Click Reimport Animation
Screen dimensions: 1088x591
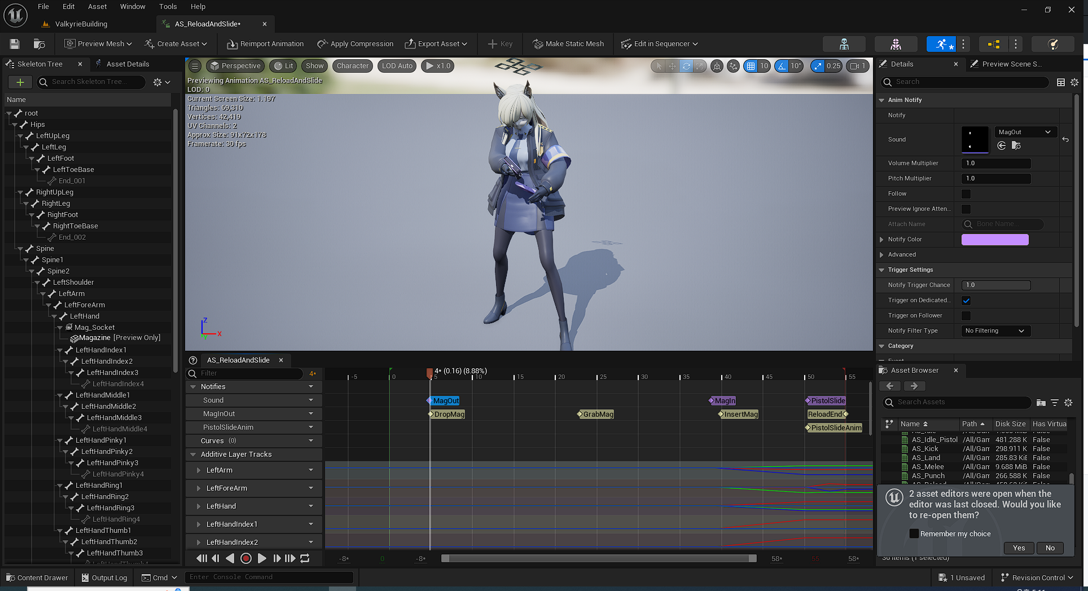point(265,44)
